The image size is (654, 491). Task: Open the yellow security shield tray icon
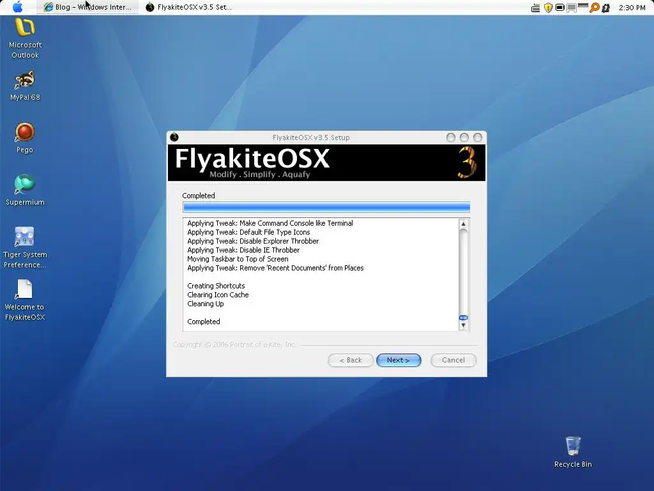point(548,8)
